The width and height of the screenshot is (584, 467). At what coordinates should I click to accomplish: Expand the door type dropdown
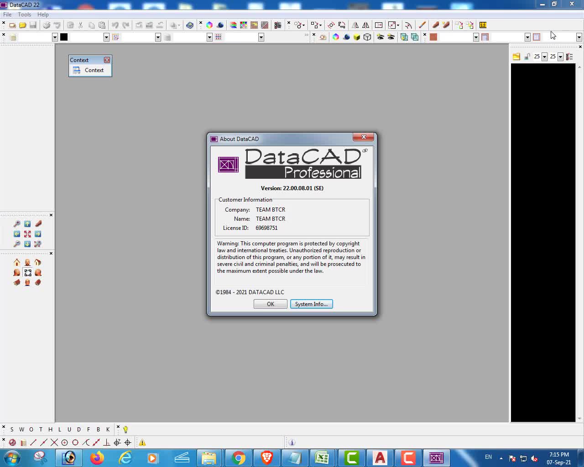tap(527, 37)
